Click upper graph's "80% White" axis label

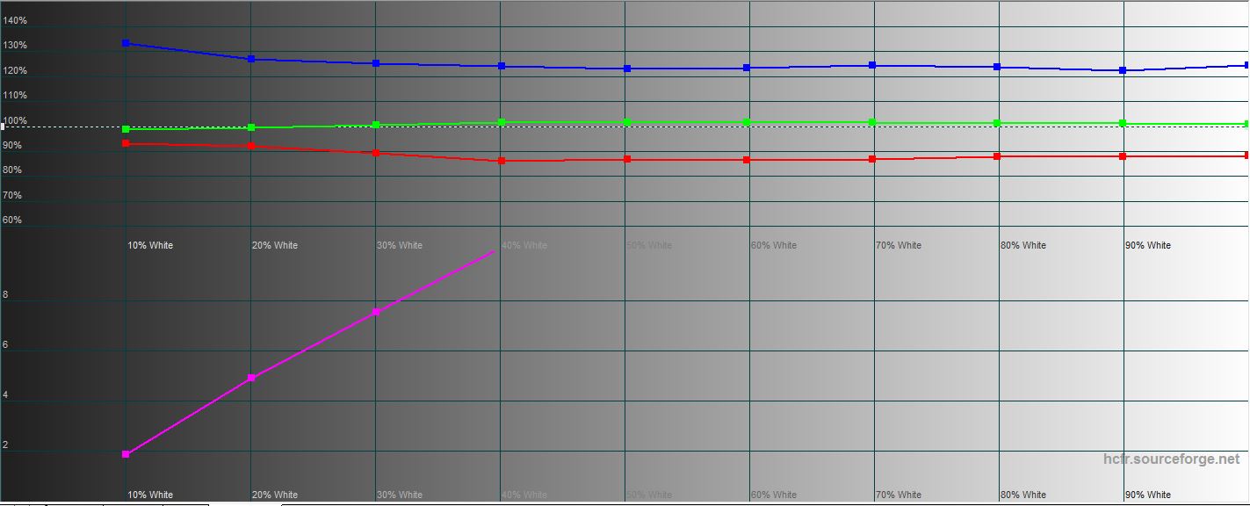coord(1023,245)
